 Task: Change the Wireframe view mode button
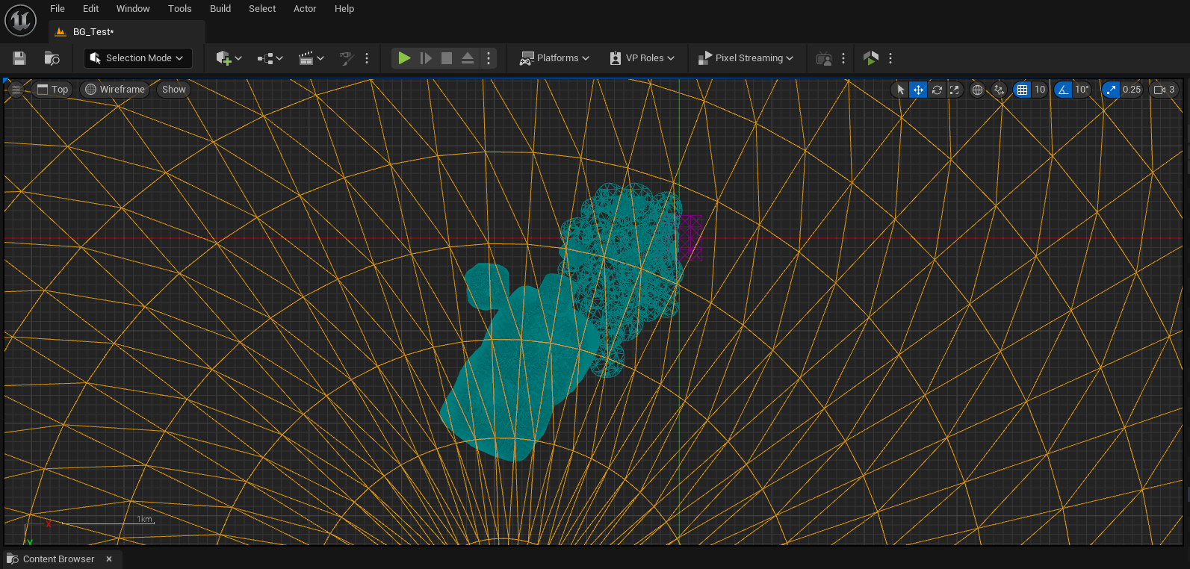tap(115, 90)
